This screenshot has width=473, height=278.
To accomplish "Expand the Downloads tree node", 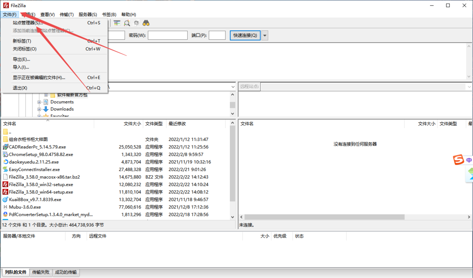I will pyautogui.click(x=39, y=109).
